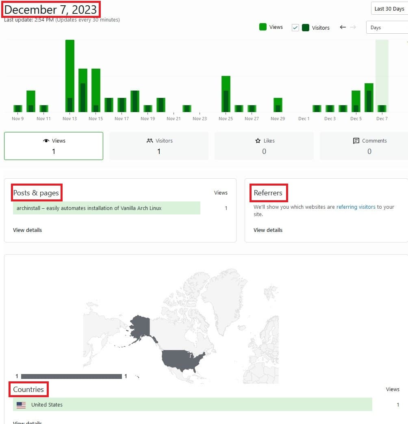The image size is (408, 424).
Task: Click the left arrow to go back
Action: 343,27
